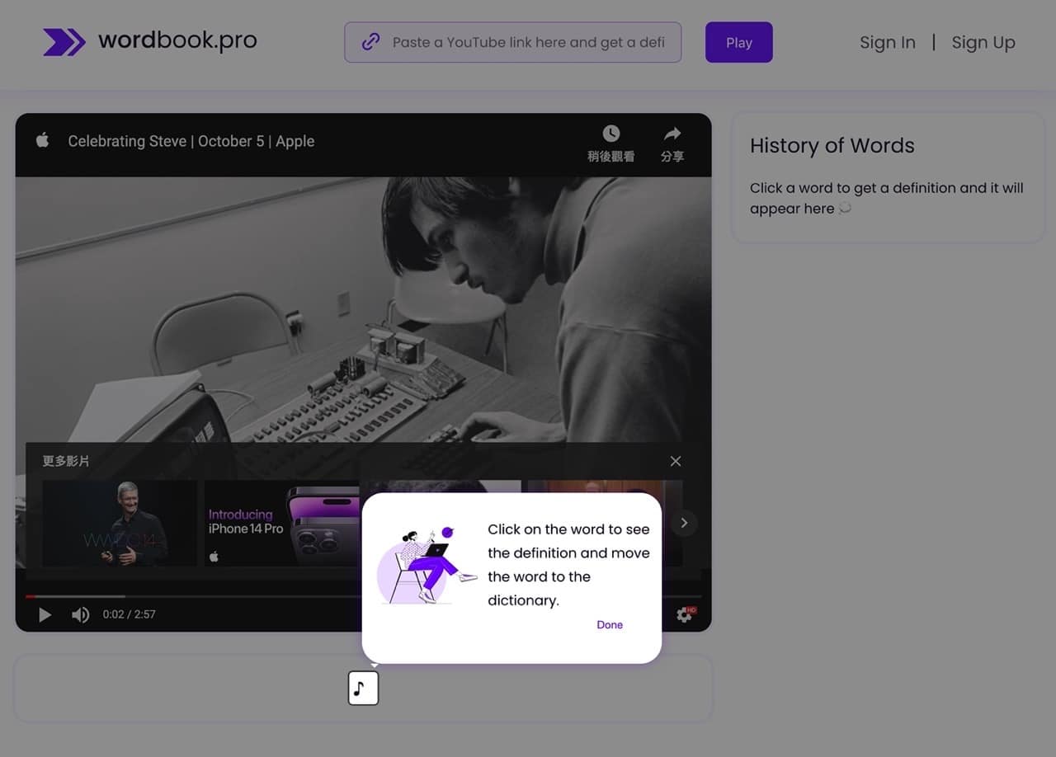The width and height of the screenshot is (1056, 757).
Task: Open the video settings gear
Action: [684, 614]
